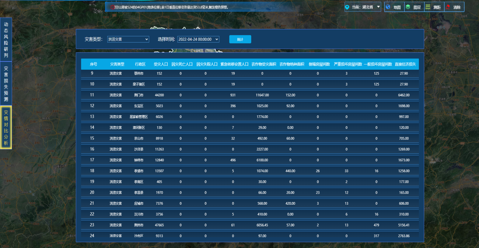479x248 pixels.
Task: Click the globe icon for 地图
Action: tap(388, 7)
